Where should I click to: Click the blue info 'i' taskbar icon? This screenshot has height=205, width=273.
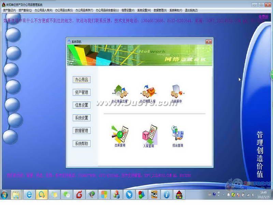point(167,195)
